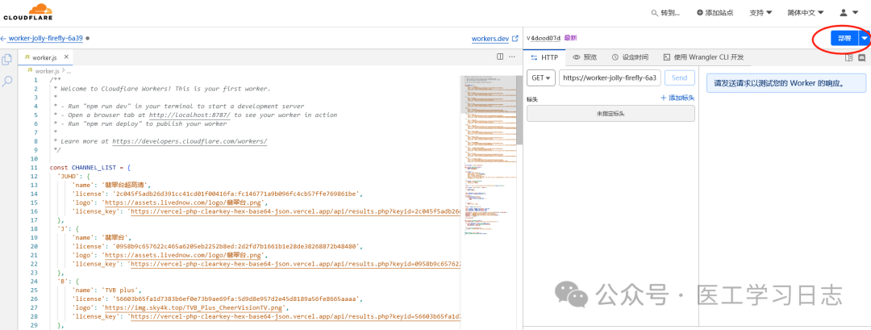This screenshot has width=871, height=330.
Task: Open the GET method dropdown
Action: (x=541, y=78)
